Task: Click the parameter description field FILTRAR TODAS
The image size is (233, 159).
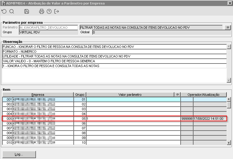Action: pyautogui.click(x=151, y=28)
